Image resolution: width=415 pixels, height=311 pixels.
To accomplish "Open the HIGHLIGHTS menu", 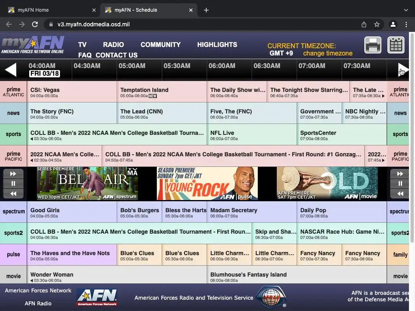I will (217, 45).
